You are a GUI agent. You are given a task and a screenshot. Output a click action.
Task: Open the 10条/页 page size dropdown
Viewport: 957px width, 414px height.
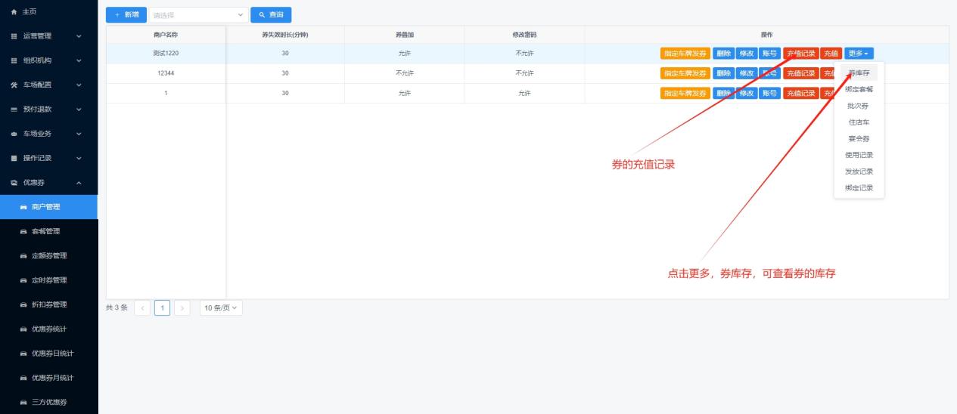click(221, 307)
